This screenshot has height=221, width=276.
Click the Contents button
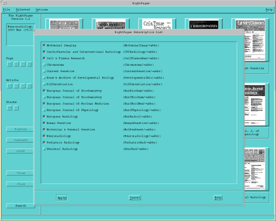tap(20, 140)
